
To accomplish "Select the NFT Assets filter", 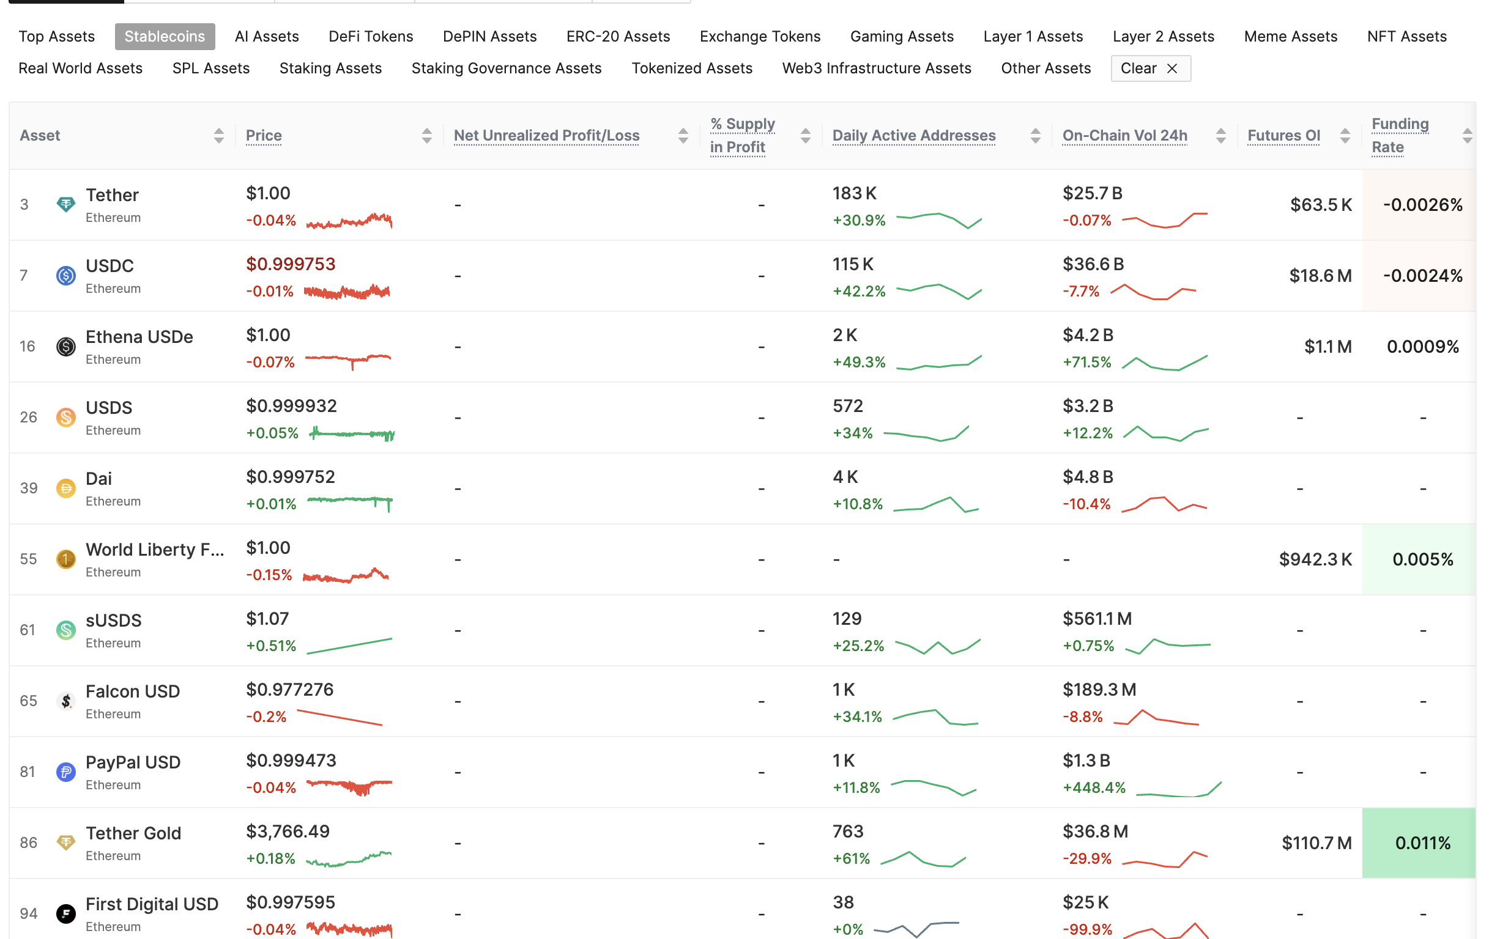I will click(1407, 37).
